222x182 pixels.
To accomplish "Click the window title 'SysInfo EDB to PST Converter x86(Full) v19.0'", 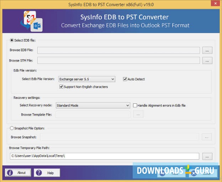I will [x=111, y=5].
